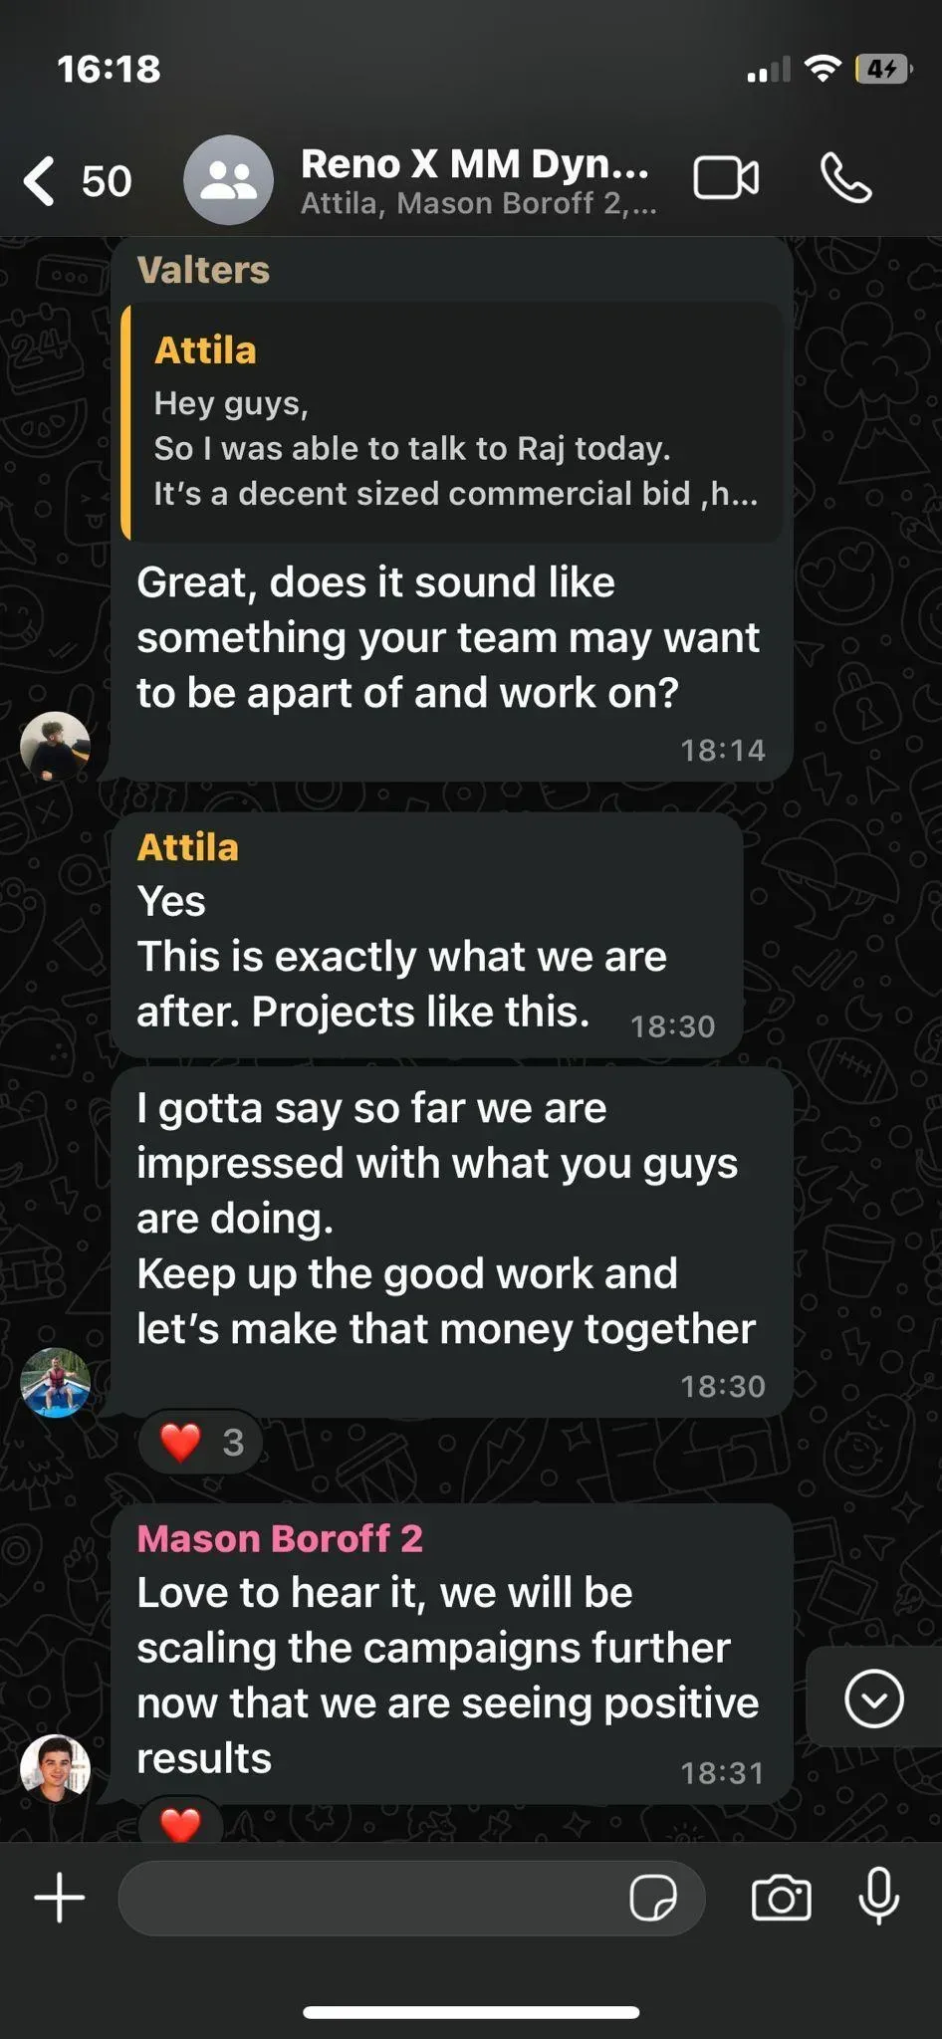Tap the Mason Boroff 2 sender name
The image size is (942, 2039).
click(x=280, y=1538)
